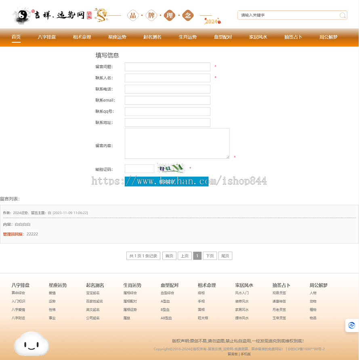Refresh the captcha verification image
Viewport: 359px width, 360px height.
(x=171, y=168)
